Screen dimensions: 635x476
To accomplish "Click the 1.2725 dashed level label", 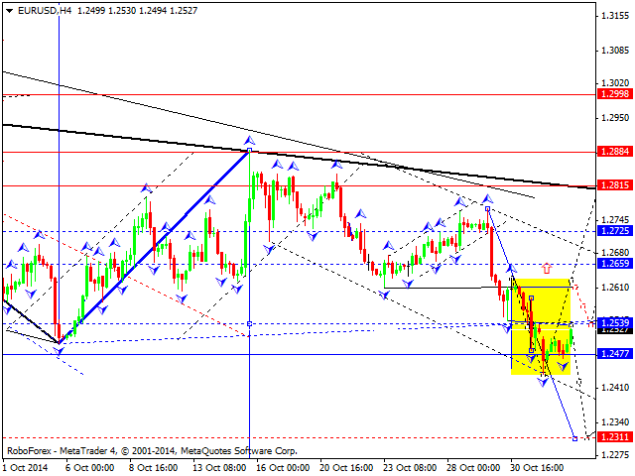I will pos(614,231).
